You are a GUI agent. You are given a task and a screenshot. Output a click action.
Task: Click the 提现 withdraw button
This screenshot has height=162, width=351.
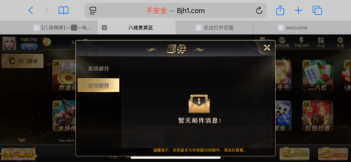pyautogui.click(x=294, y=153)
